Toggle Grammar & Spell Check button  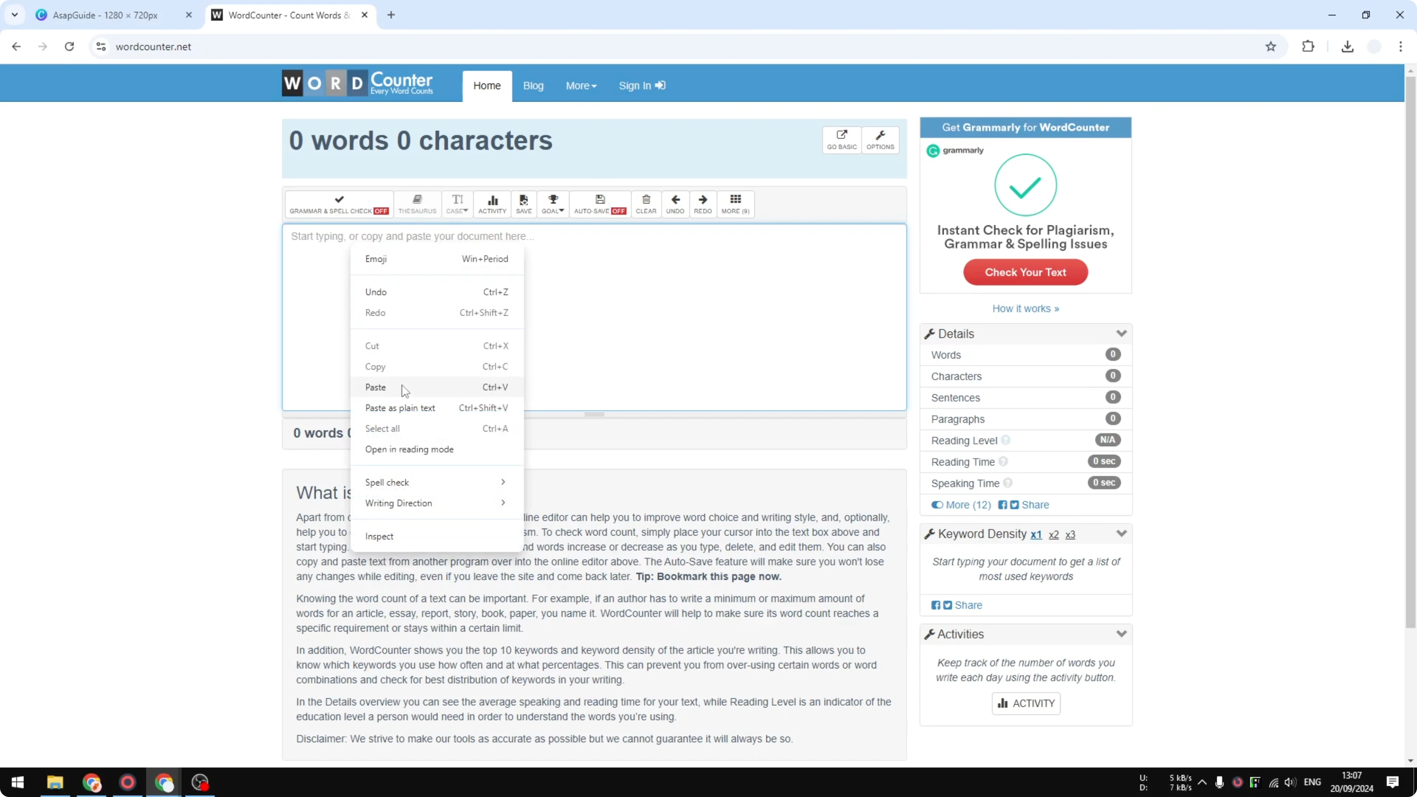339,204
